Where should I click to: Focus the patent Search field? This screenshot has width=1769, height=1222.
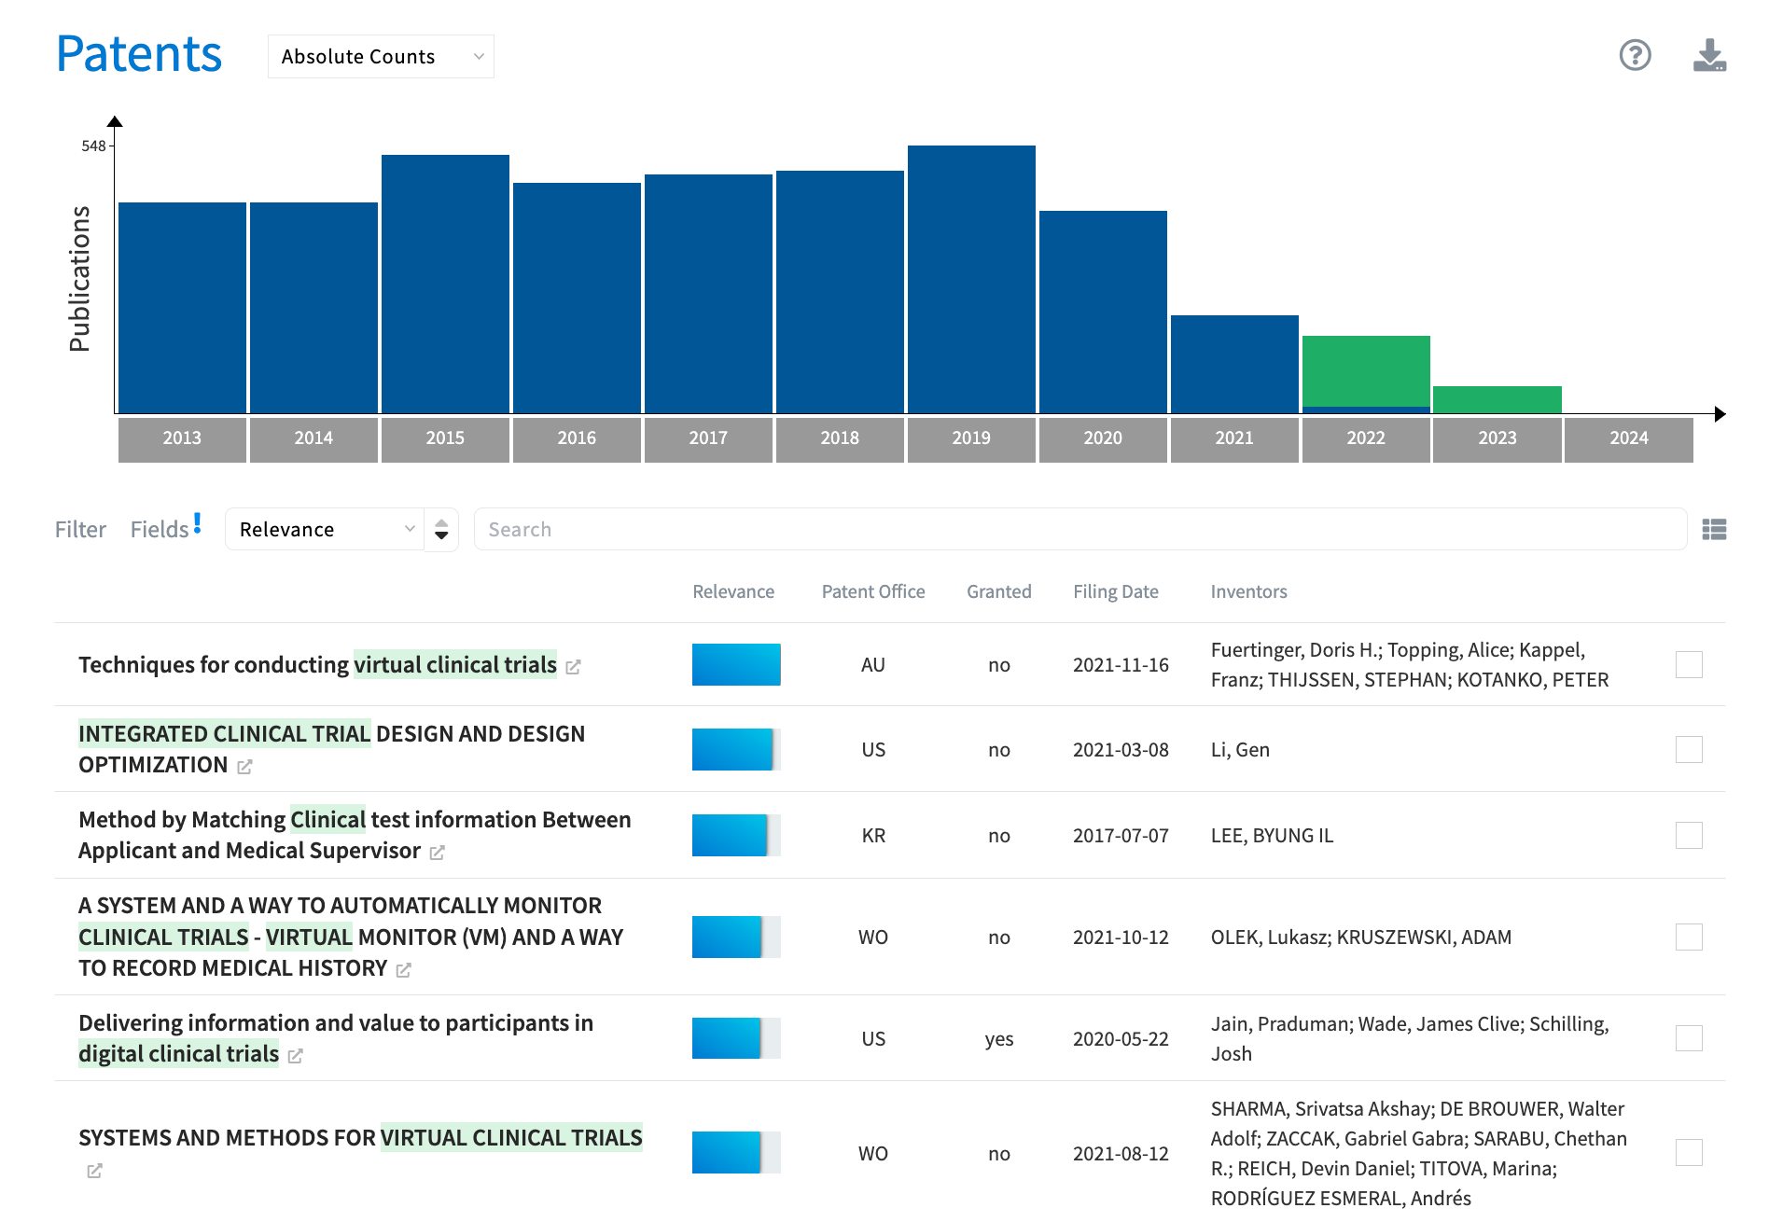click(1080, 530)
